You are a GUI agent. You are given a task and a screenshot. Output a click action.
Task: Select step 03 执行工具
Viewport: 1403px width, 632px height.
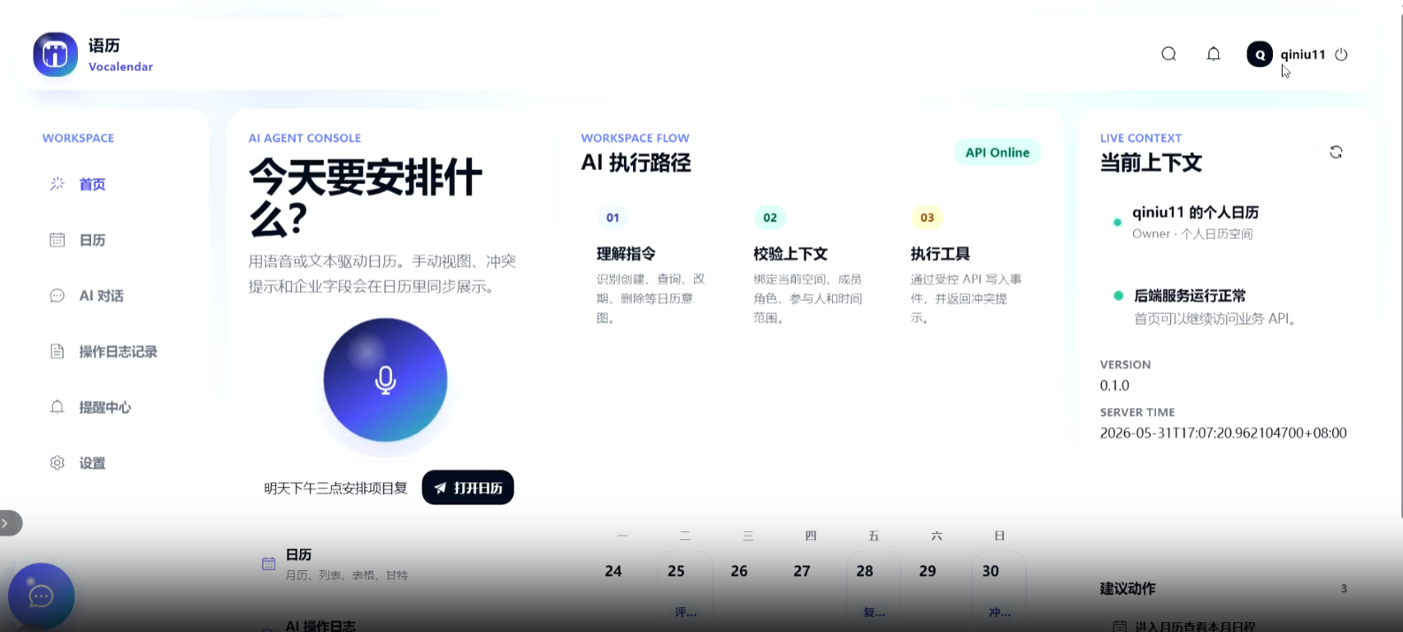point(967,266)
